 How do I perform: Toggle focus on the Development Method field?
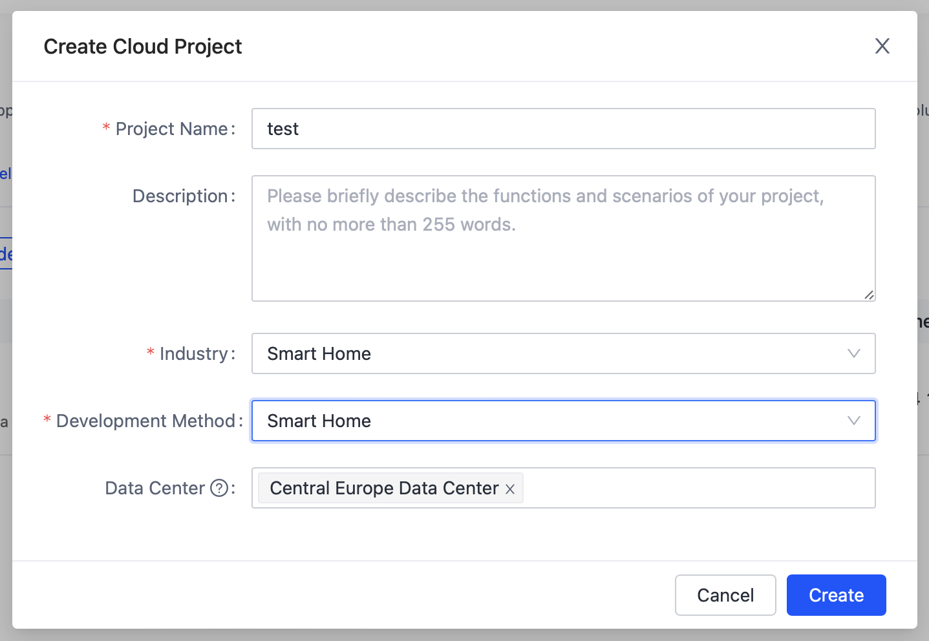pos(562,421)
